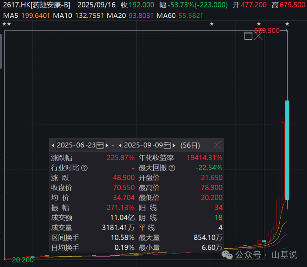Click the 涨跌幅 value 225.87%
The height and width of the screenshot is (267, 307).
[x=121, y=158]
